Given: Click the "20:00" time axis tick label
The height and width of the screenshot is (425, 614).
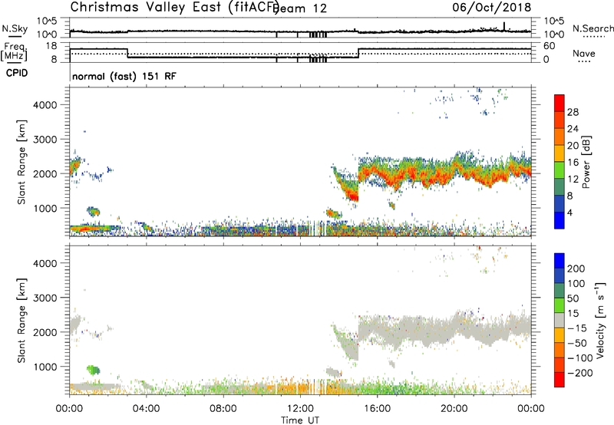Looking at the screenshot, I should tap(454, 409).
